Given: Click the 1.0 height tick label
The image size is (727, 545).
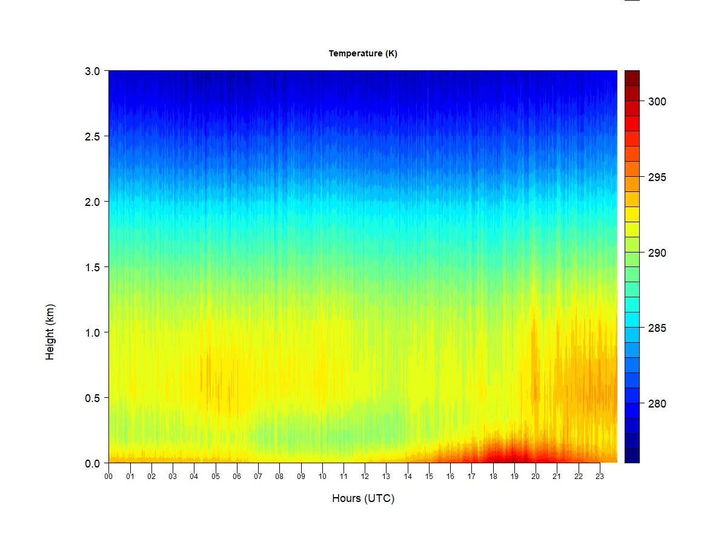Looking at the screenshot, I should tap(93, 332).
